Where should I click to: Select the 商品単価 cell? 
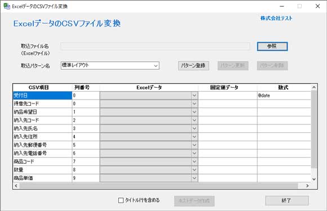[43, 178]
